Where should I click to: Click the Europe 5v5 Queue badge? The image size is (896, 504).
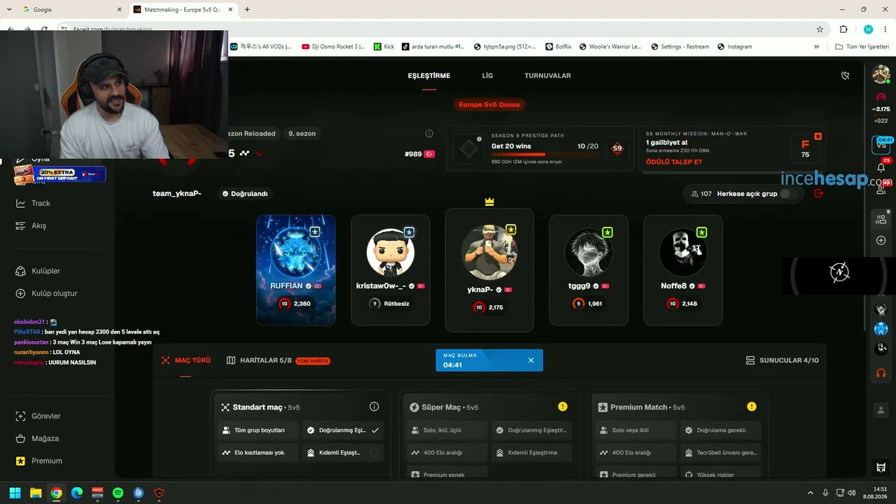coord(489,105)
